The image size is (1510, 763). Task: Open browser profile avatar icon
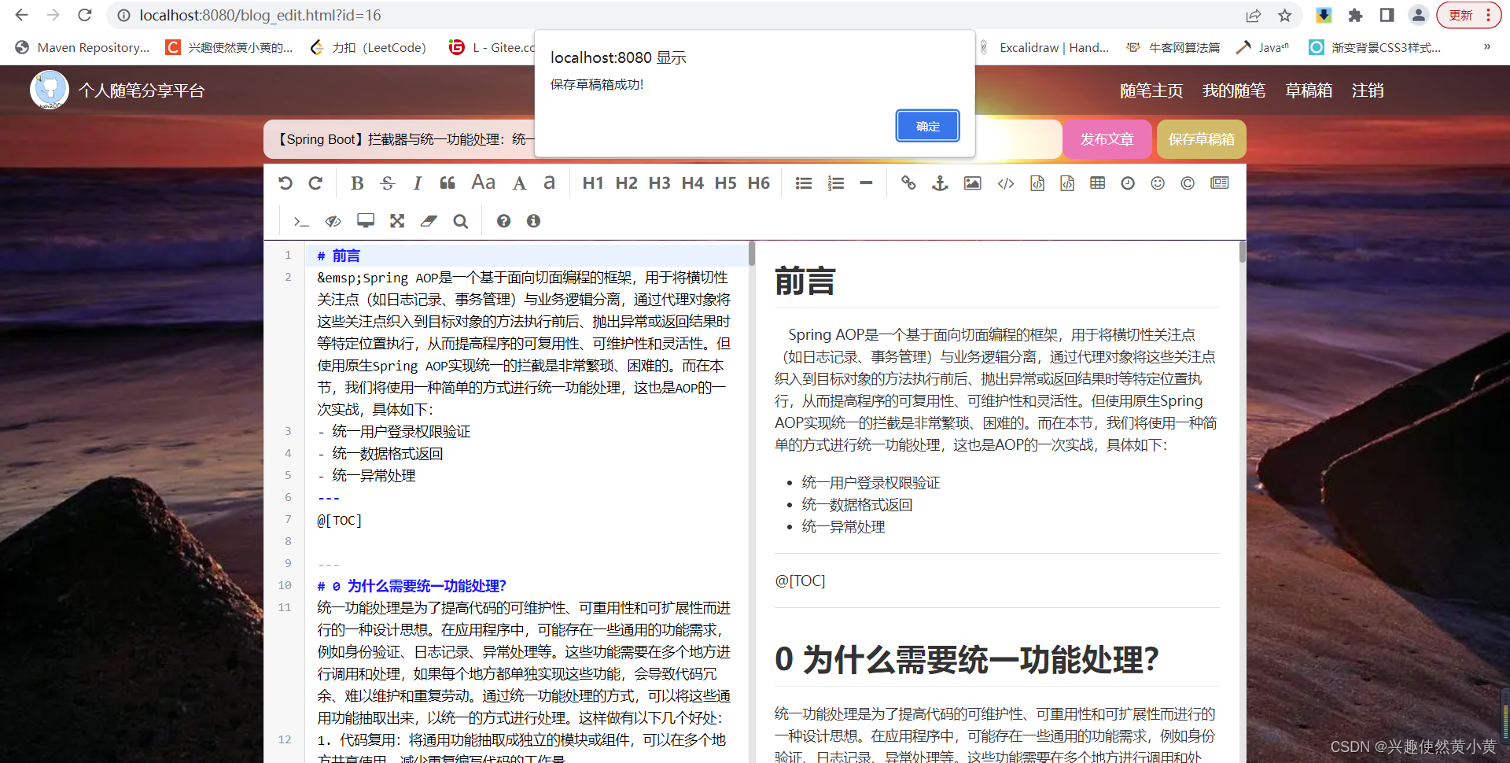click(1419, 15)
